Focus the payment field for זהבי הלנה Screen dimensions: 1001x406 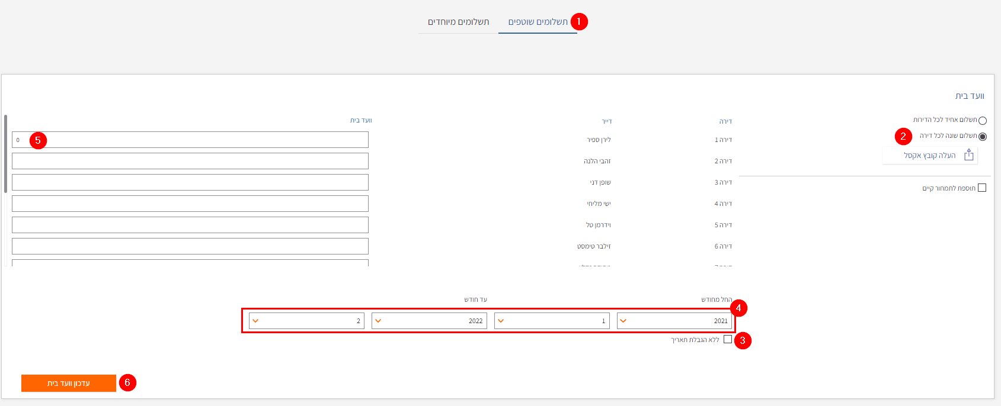(x=190, y=161)
